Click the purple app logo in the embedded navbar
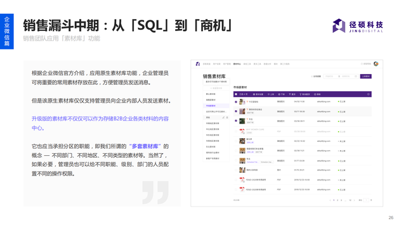 pyautogui.click(x=198, y=64)
